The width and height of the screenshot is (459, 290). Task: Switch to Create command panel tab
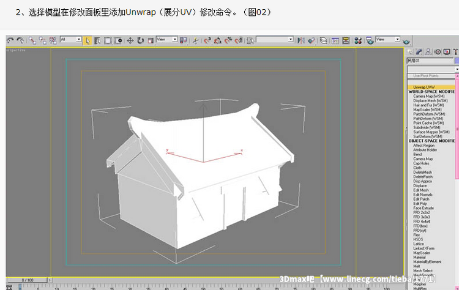[x=410, y=52]
